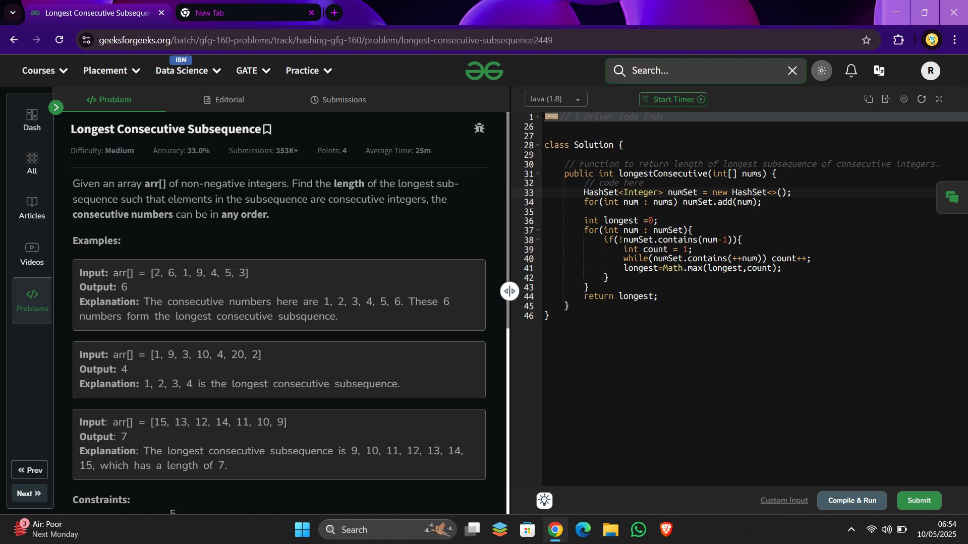Viewport: 968px width, 544px height.
Task: Open the notifications bell
Action: [851, 71]
